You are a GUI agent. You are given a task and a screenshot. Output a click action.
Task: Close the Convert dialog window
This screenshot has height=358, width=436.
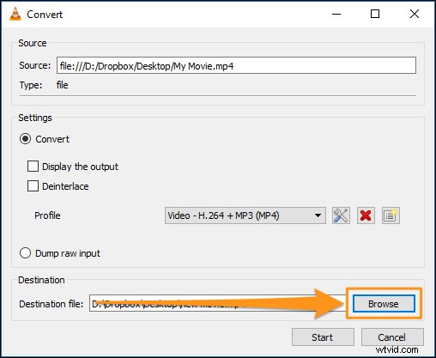coord(415,14)
